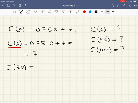Select the Laser pointer tool
Image resolution: width=138 pixels, height=103 pixels.
click(78, 12)
